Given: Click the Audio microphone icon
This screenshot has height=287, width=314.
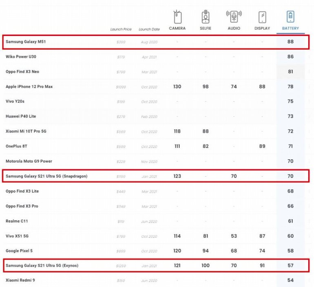Looking at the screenshot, I should click(234, 16).
